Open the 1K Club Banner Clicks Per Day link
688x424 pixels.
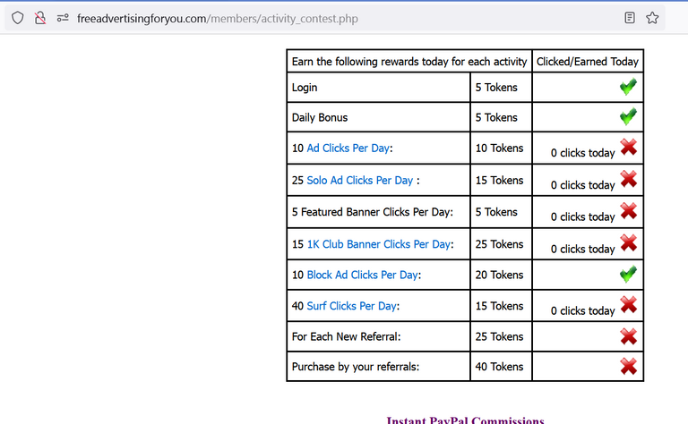coord(379,244)
